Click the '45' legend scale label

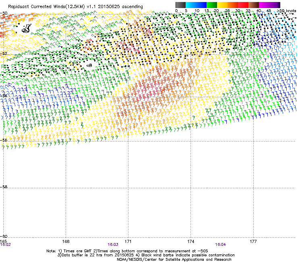point(269,10)
